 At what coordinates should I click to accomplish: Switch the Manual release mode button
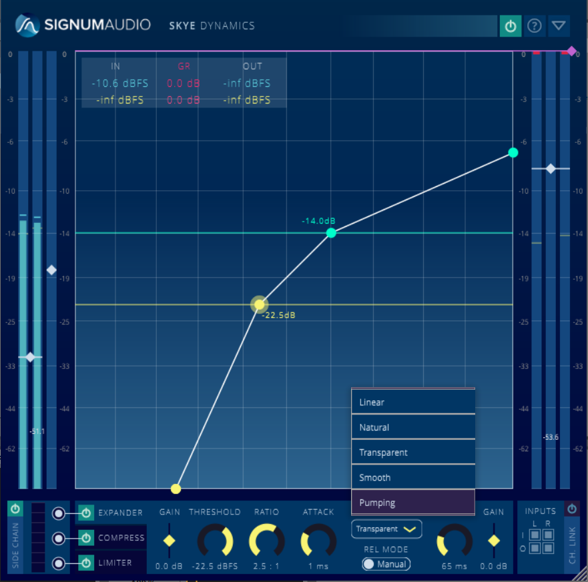pyautogui.click(x=386, y=564)
